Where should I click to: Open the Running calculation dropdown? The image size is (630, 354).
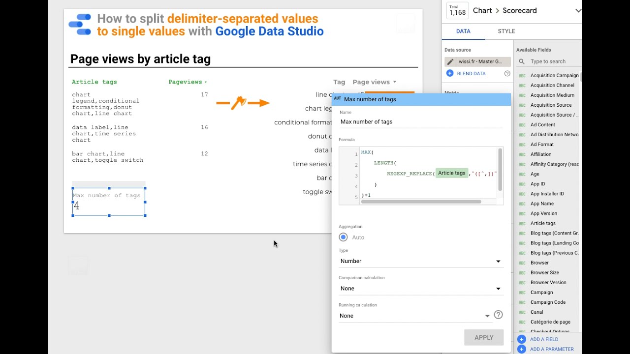pyautogui.click(x=415, y=316)
